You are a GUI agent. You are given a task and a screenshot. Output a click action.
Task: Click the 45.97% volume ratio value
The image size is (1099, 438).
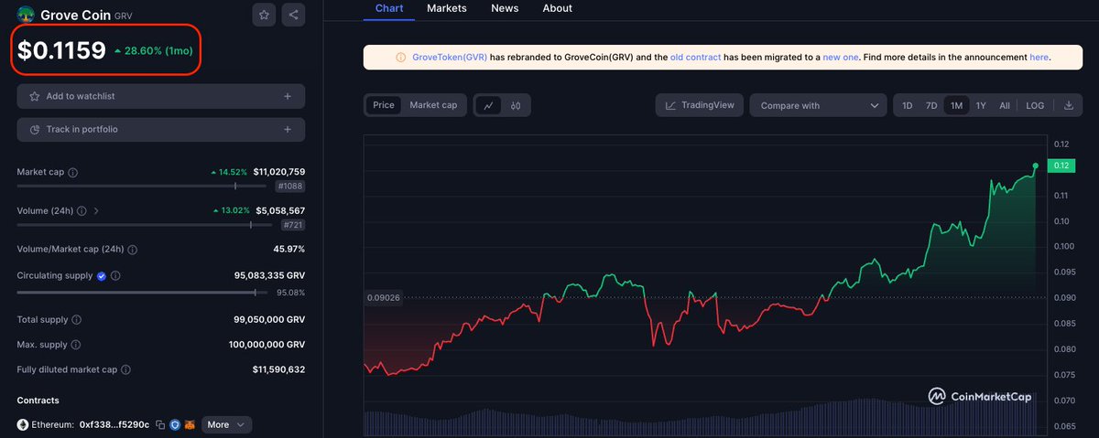click(x=288, y=249)
